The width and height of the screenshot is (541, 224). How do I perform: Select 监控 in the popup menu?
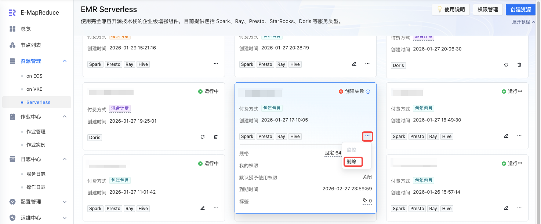click(352, 150)
